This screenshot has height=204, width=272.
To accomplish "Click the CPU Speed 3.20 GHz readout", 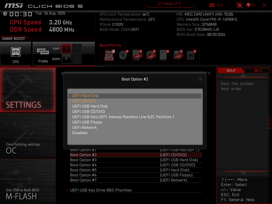I will (41, 22).
